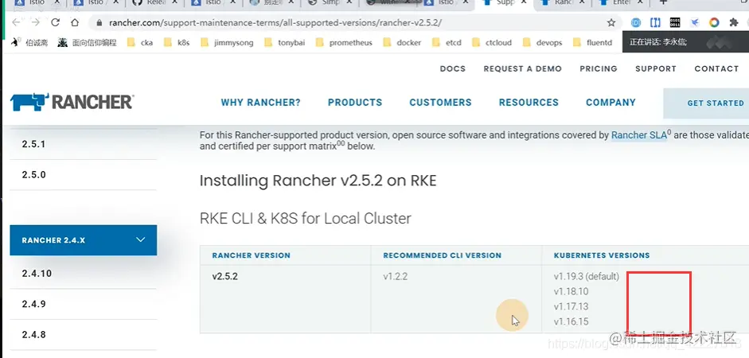Open the docker bookmark folder

coord(402,42)
